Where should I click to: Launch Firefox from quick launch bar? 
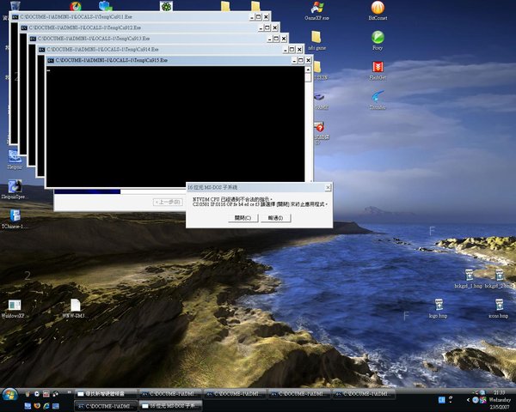(x=37, y=406)
